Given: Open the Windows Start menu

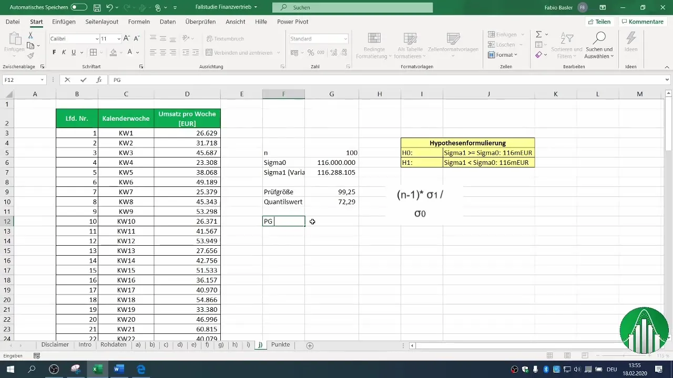Looking at the screenshot, I should click(x=10, y=370).
